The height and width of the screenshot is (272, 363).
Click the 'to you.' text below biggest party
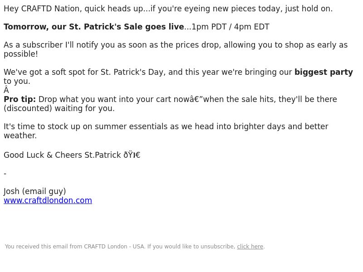pyautogui.click(x=17, y=81)
